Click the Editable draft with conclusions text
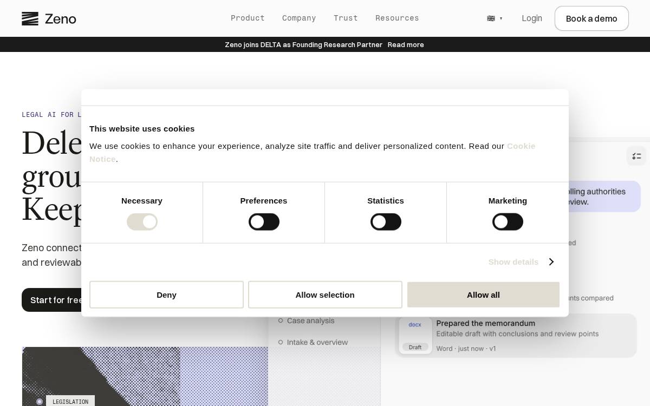 (517, 334)
